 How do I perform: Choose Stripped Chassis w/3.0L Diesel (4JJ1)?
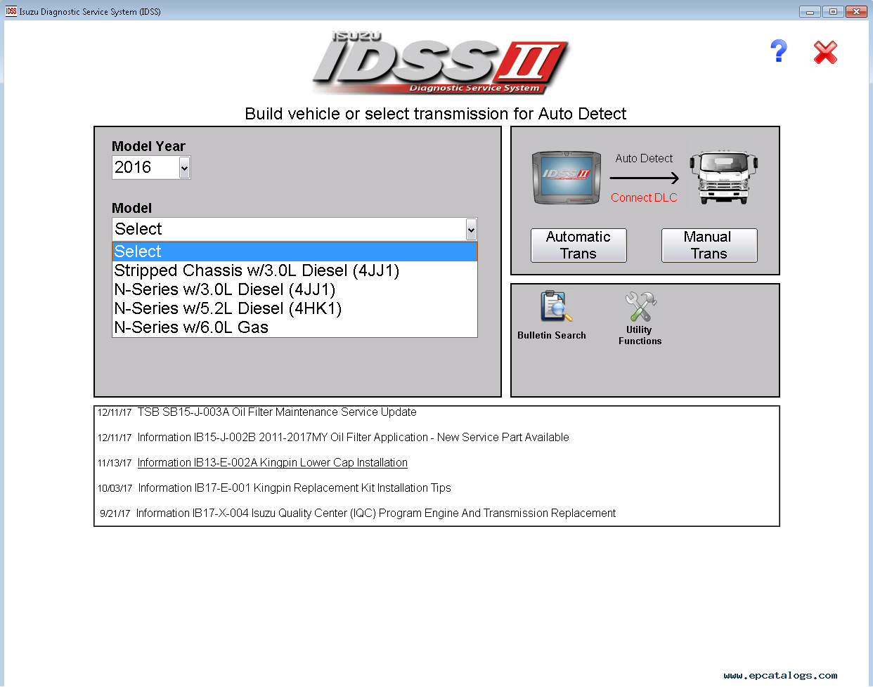[295, 270]
